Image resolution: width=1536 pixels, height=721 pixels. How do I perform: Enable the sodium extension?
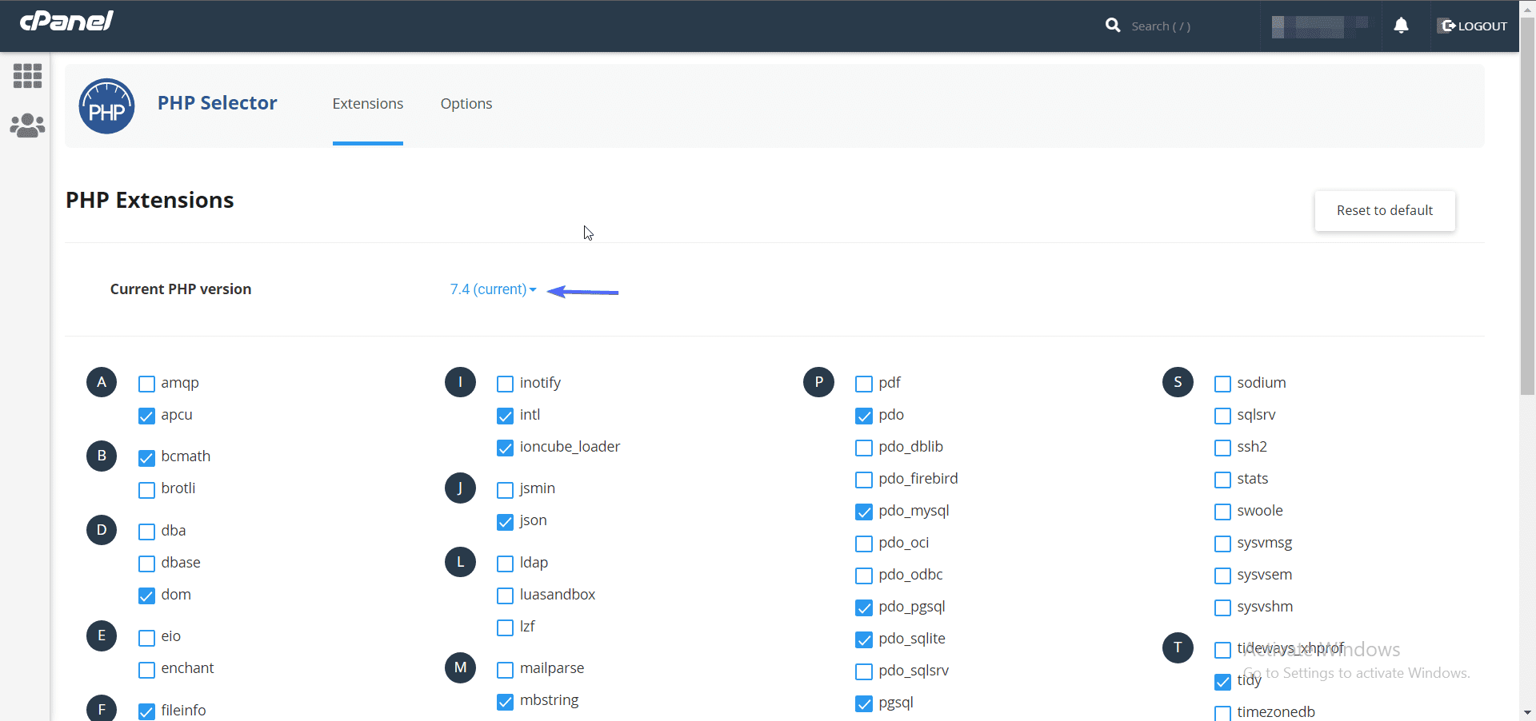[x=1222, y=384]
